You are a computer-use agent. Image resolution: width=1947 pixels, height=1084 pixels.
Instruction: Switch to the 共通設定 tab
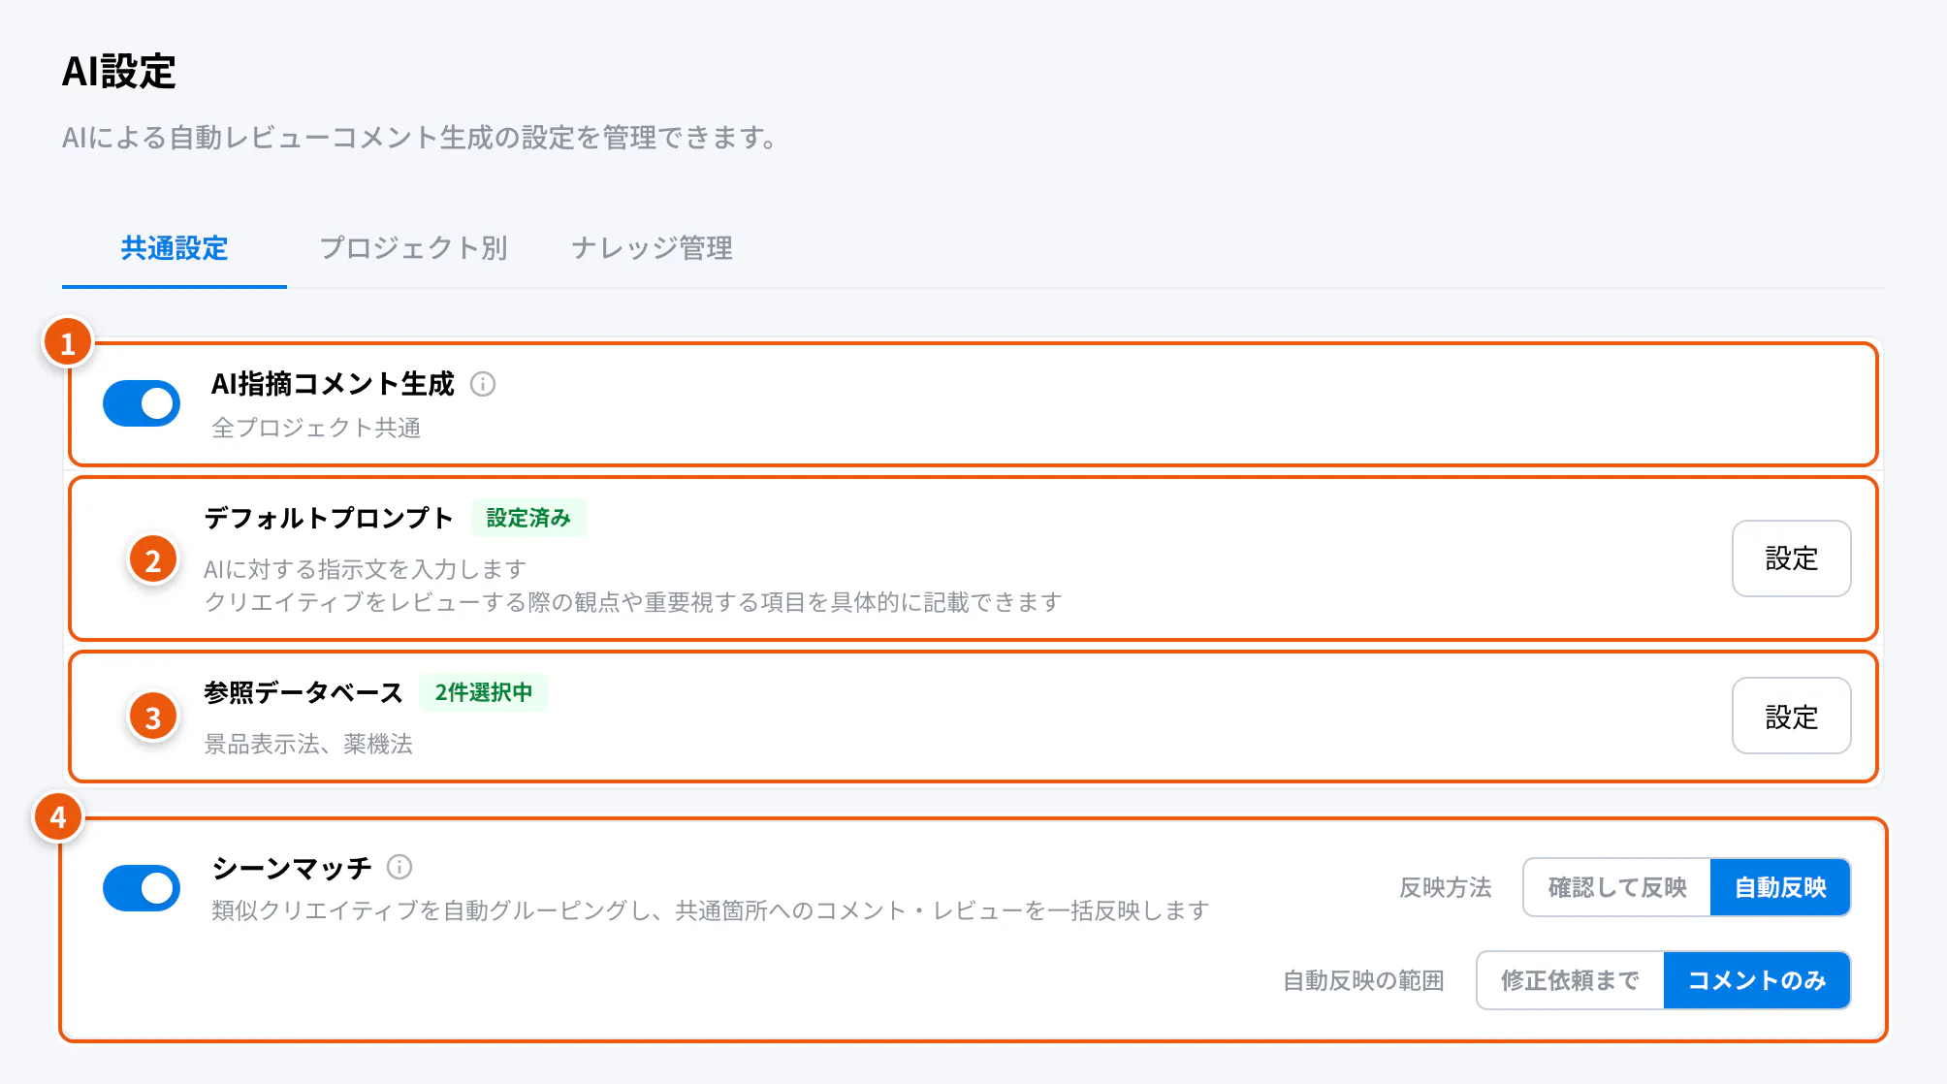pyautogui.click(x=175, y=248)
